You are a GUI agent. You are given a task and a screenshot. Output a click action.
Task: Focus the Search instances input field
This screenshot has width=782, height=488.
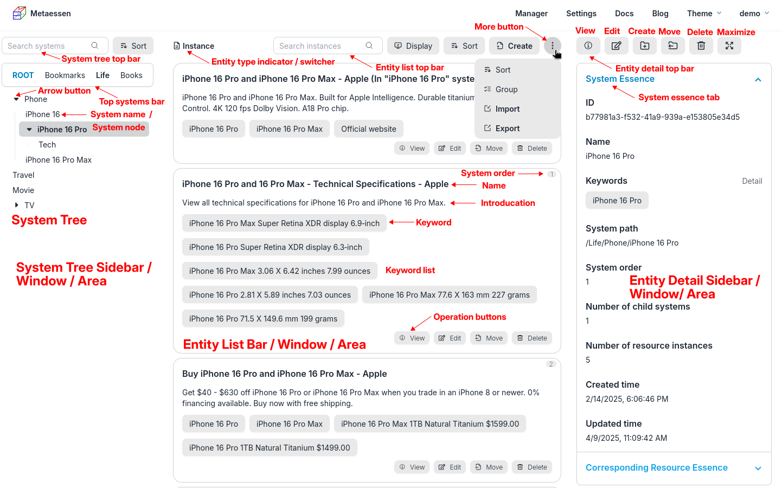(x=320, y=46)
